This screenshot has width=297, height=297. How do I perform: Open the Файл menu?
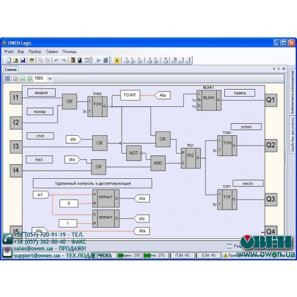[9, 52]
